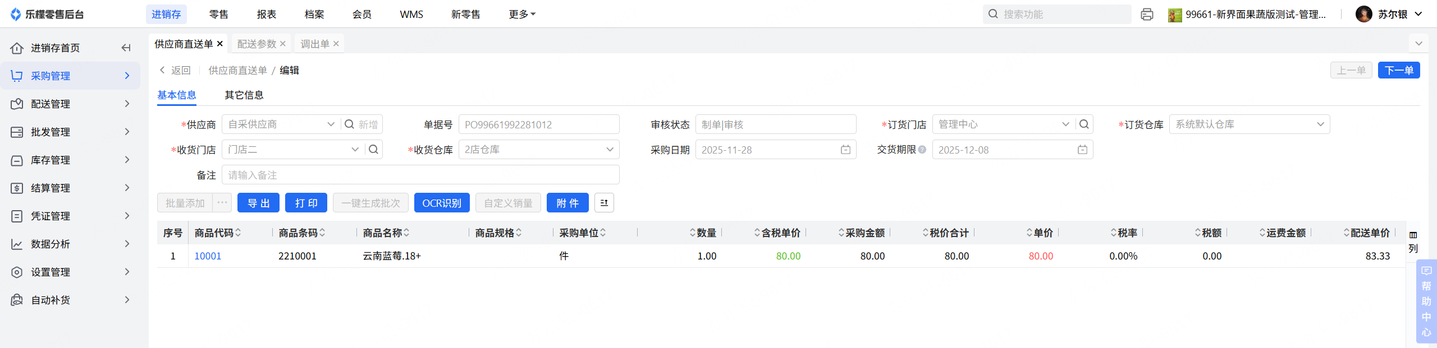Click the search icon beside 订货门店 field
1437x348 pixels.
[1084, 124]
